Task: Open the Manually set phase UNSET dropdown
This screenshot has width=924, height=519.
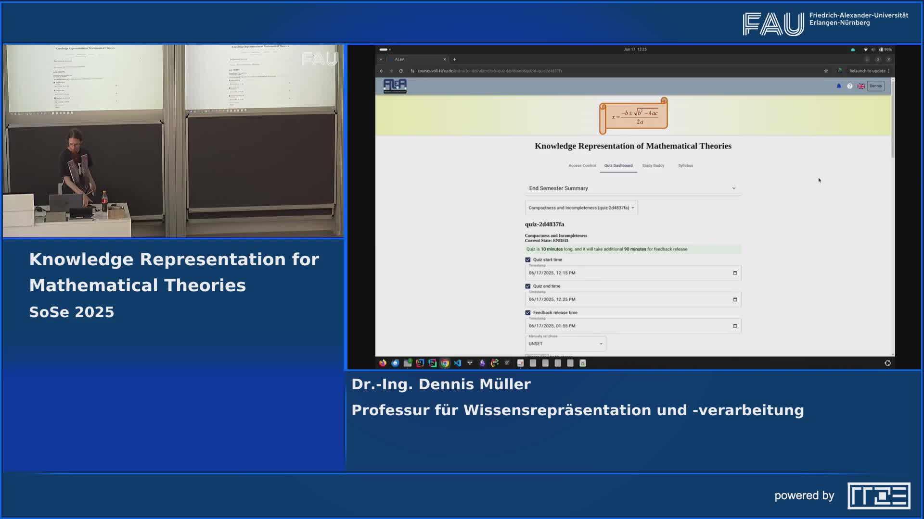Action: (x=565, y=344)
